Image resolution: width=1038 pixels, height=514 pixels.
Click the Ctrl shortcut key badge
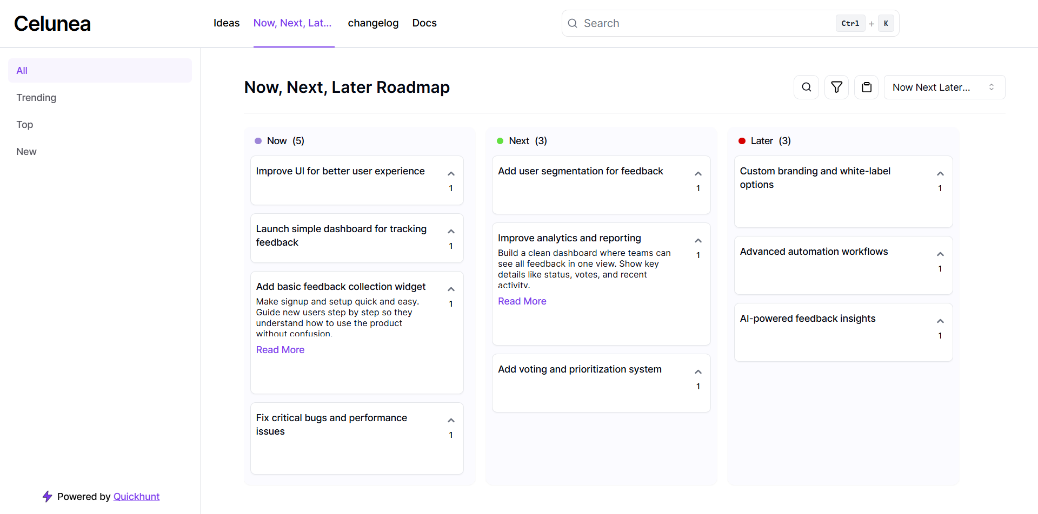[850, 23]
